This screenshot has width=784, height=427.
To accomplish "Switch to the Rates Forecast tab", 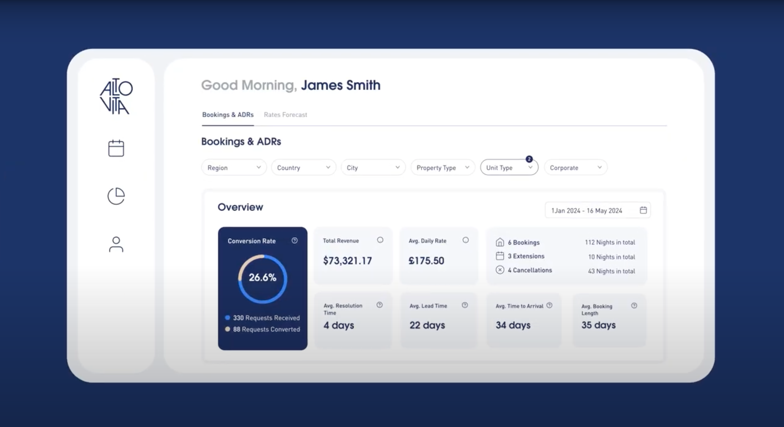I will [x=285, y=115].
